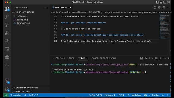Screen dimensions: 174x98
Task: Open Run and Debug view icon
Action: click(x=7, y=33)
